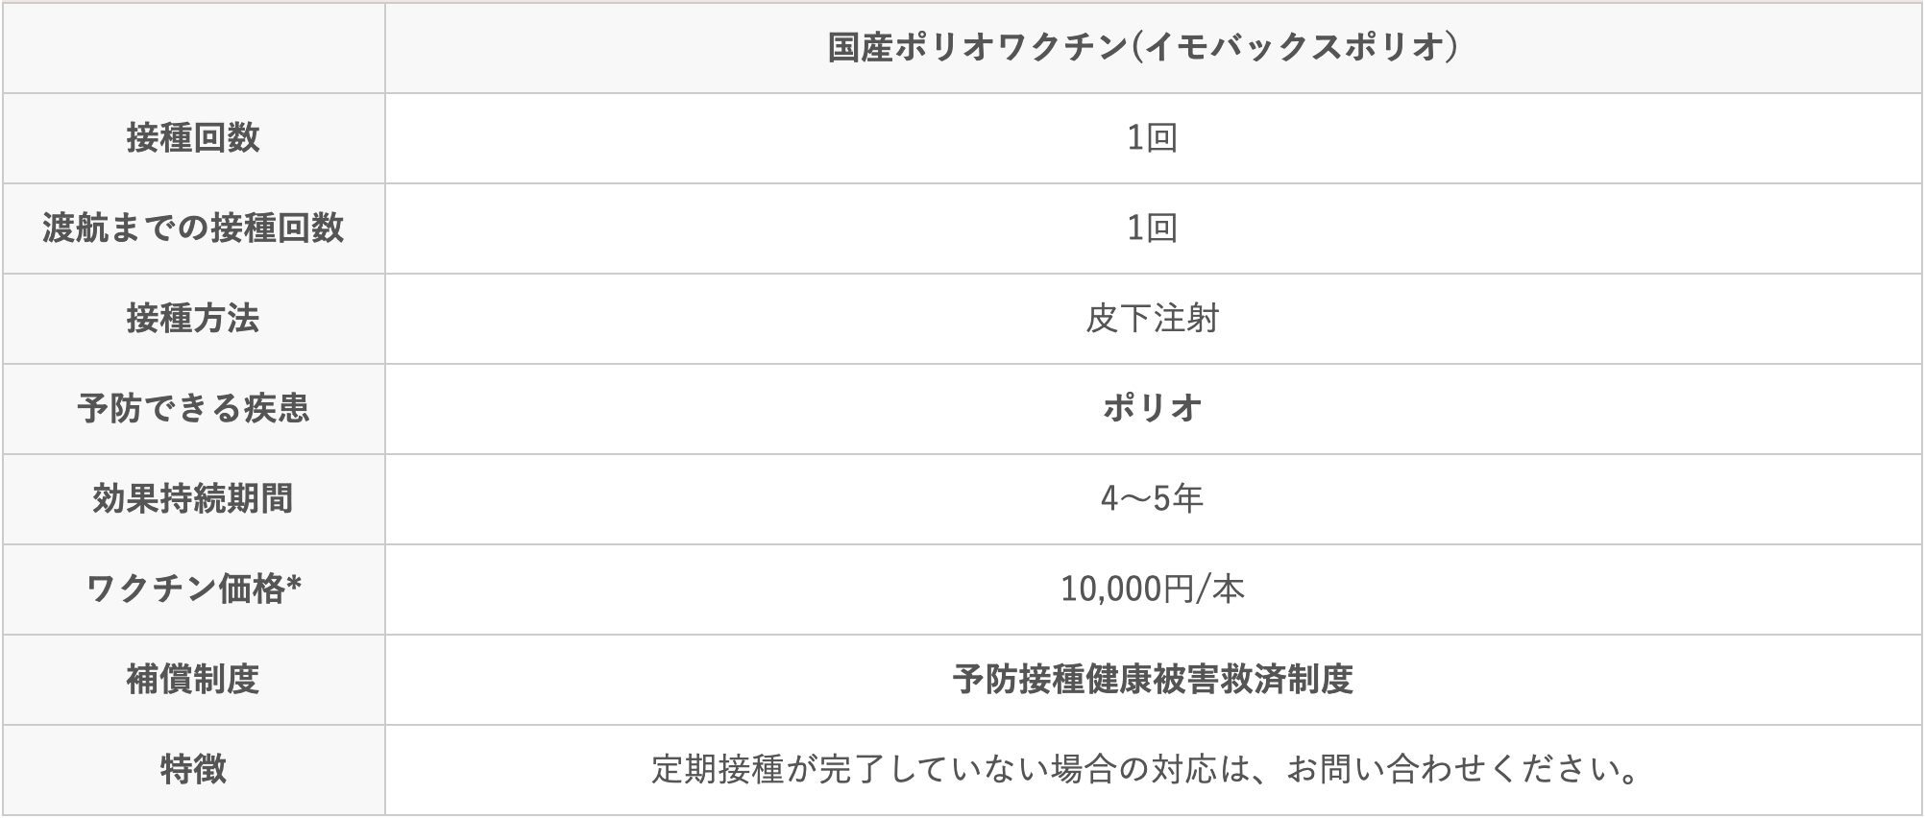The image size is (1925, 818).
Task: Click the 国産ポリオワクチン(イモバックスポリオ) column header
Action: click(x=1142, y=47)
